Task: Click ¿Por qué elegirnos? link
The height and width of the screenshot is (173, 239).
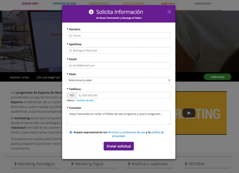Action: (x=48, y=77)
